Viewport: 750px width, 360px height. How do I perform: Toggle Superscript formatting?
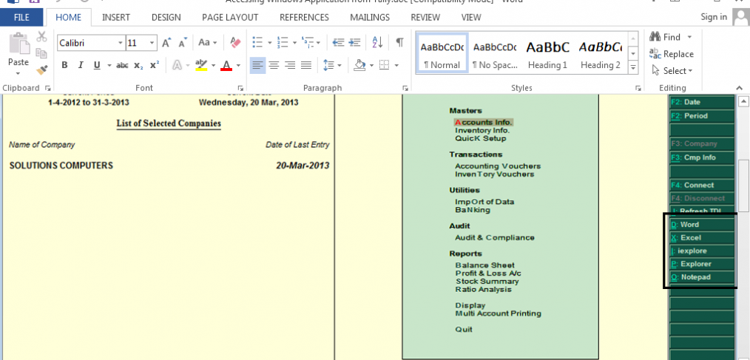tap(154, 65)
